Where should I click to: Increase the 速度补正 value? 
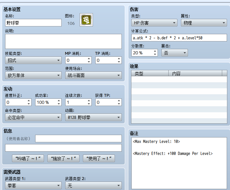tap(29, 101)
